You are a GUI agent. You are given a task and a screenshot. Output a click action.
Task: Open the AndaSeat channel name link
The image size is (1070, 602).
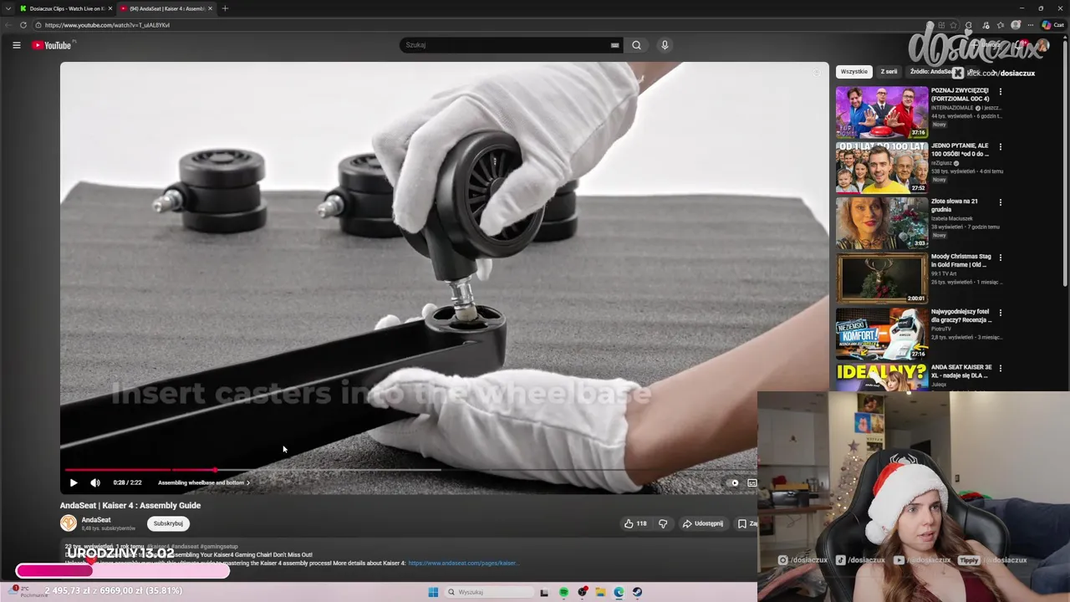(x=96, y=520)
